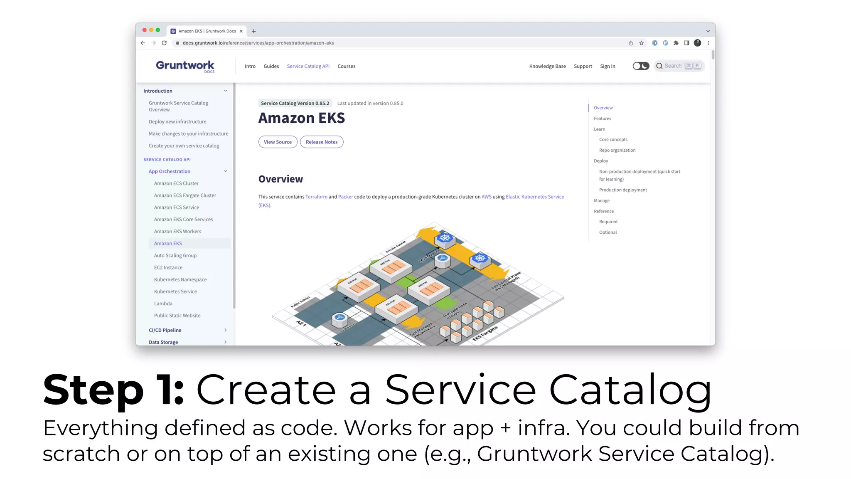Click the page vertical scrollbar

[713, 55]
